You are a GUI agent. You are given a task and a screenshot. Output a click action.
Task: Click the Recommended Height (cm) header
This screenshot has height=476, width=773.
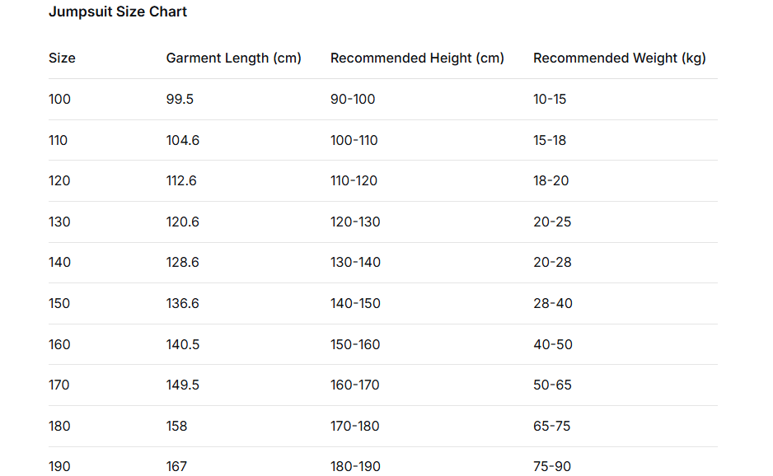coord(417,58)
